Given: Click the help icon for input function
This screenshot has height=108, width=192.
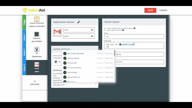Looking at the screenshot, I should (x=123, y=30).
